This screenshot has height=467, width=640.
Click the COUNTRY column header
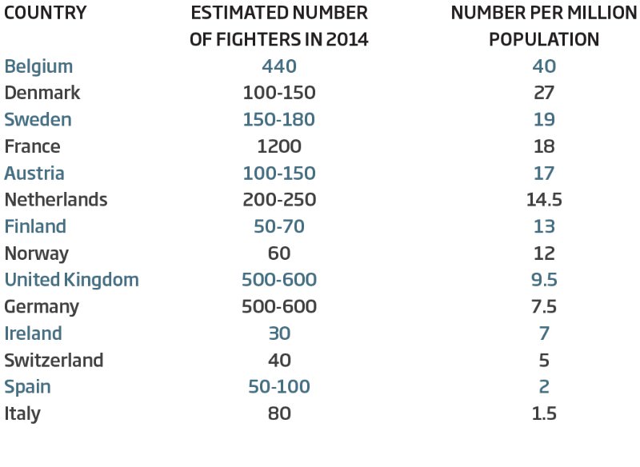click(x=46, y=13)
